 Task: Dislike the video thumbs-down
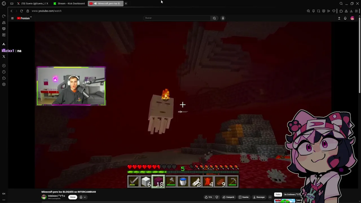coord(217,197)
